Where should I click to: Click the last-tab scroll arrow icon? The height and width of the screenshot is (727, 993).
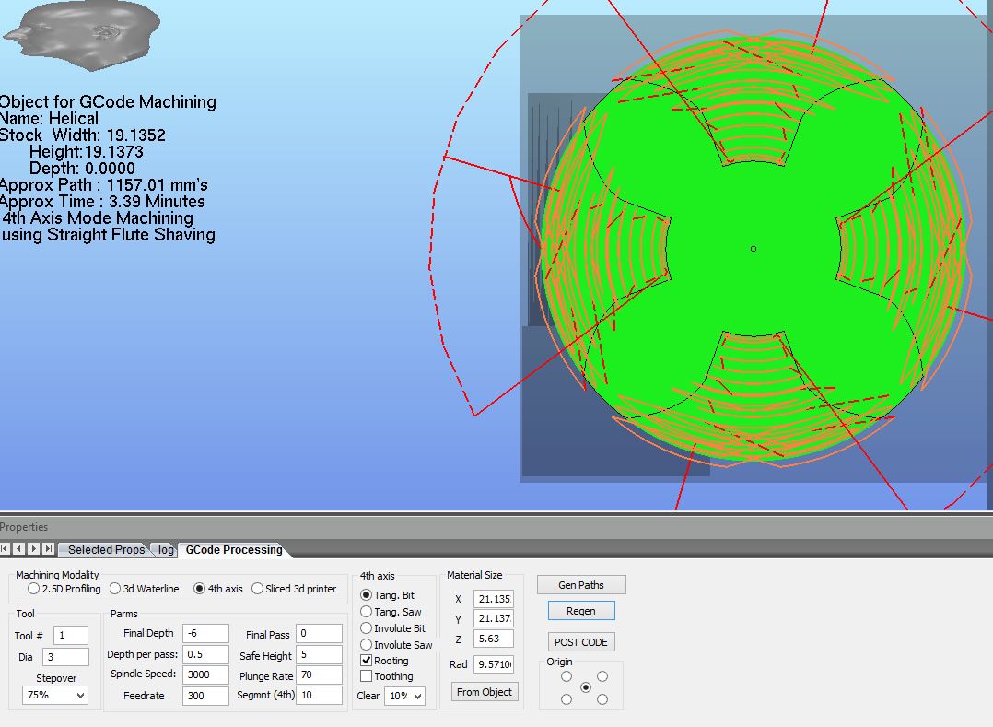tap(48, 549)
